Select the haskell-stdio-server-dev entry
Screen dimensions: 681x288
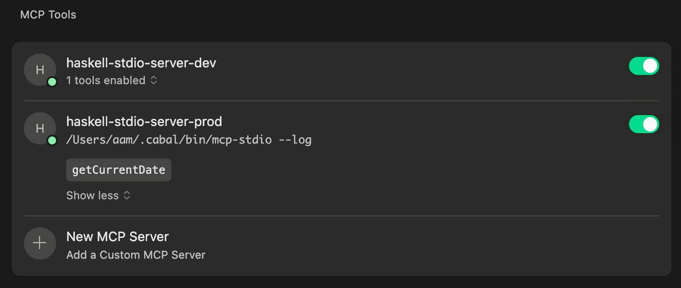[141, 63]
